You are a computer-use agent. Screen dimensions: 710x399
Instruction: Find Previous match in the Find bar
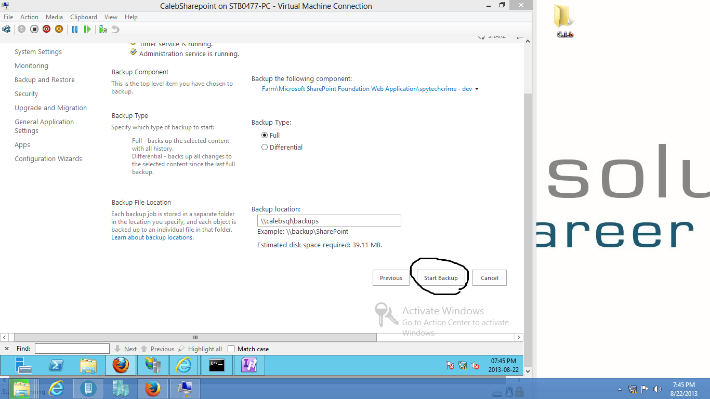[157, 349]
